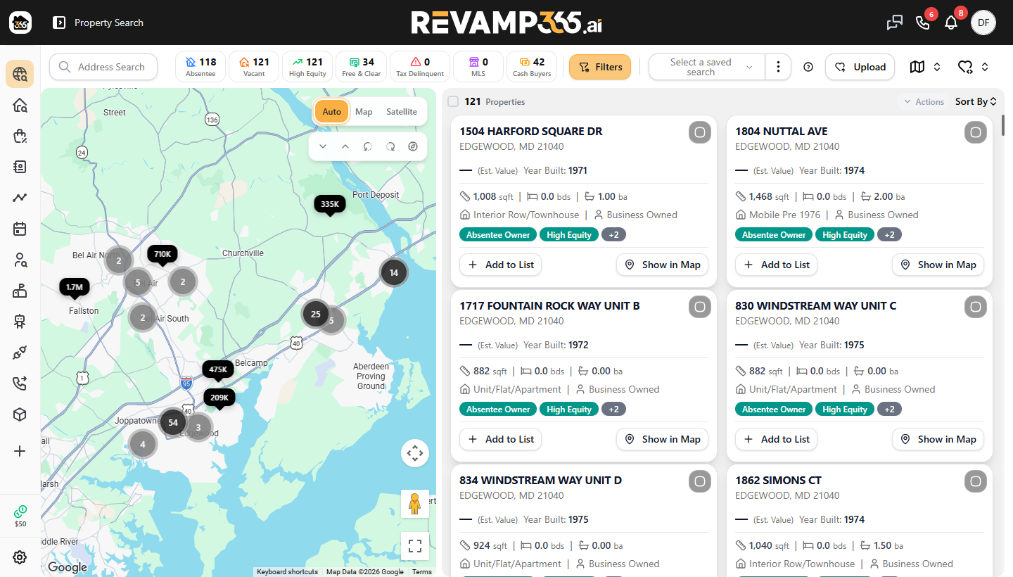Switch map view to Map

click(x=364, y=112)
